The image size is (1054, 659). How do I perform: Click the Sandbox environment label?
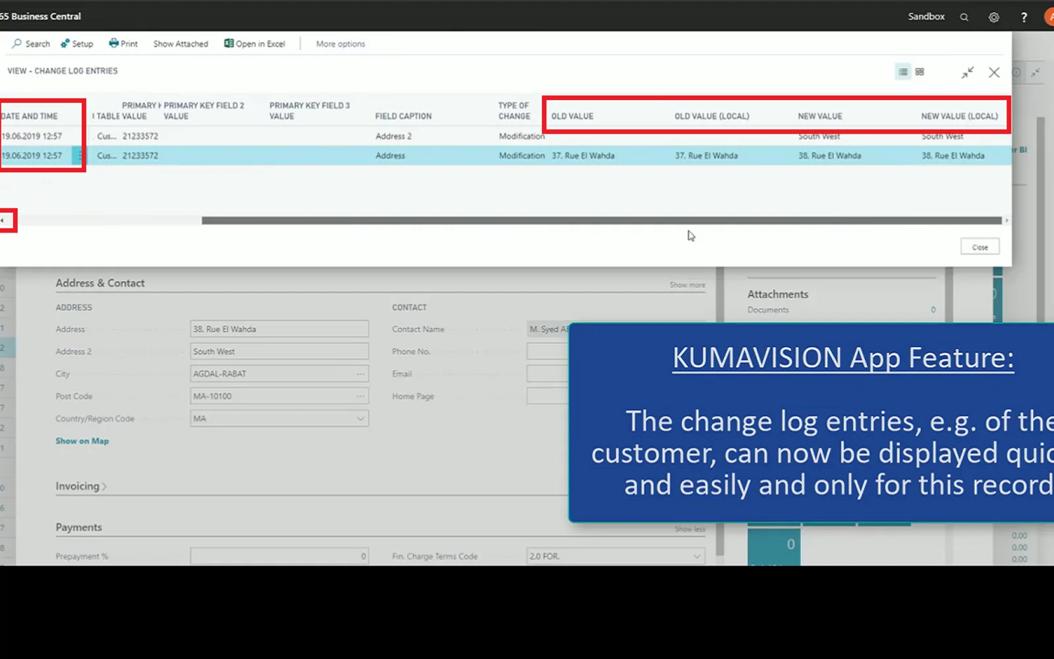coord(926,16)
